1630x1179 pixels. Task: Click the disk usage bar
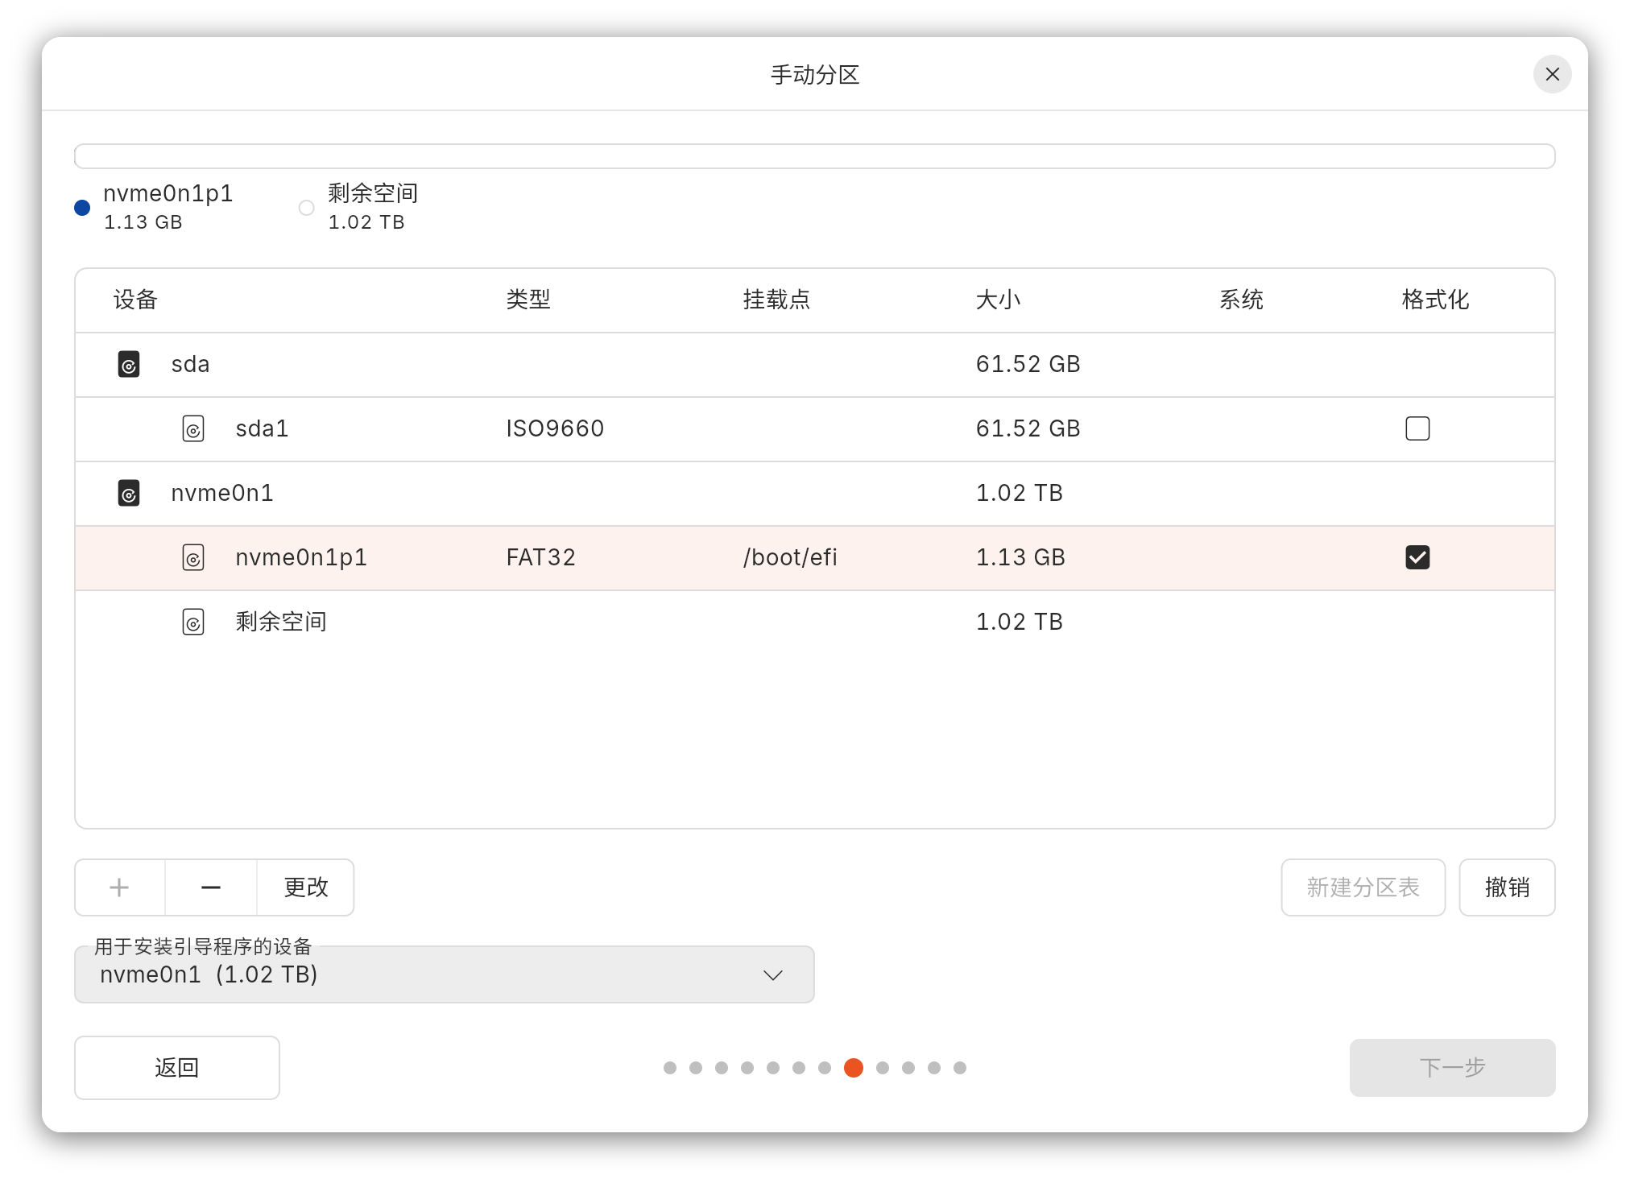(815, 156)
